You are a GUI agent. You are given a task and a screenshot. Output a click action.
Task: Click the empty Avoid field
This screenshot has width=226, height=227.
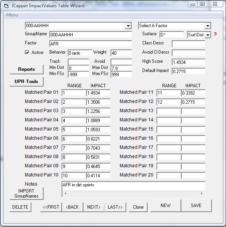click(x=121, y=62)
